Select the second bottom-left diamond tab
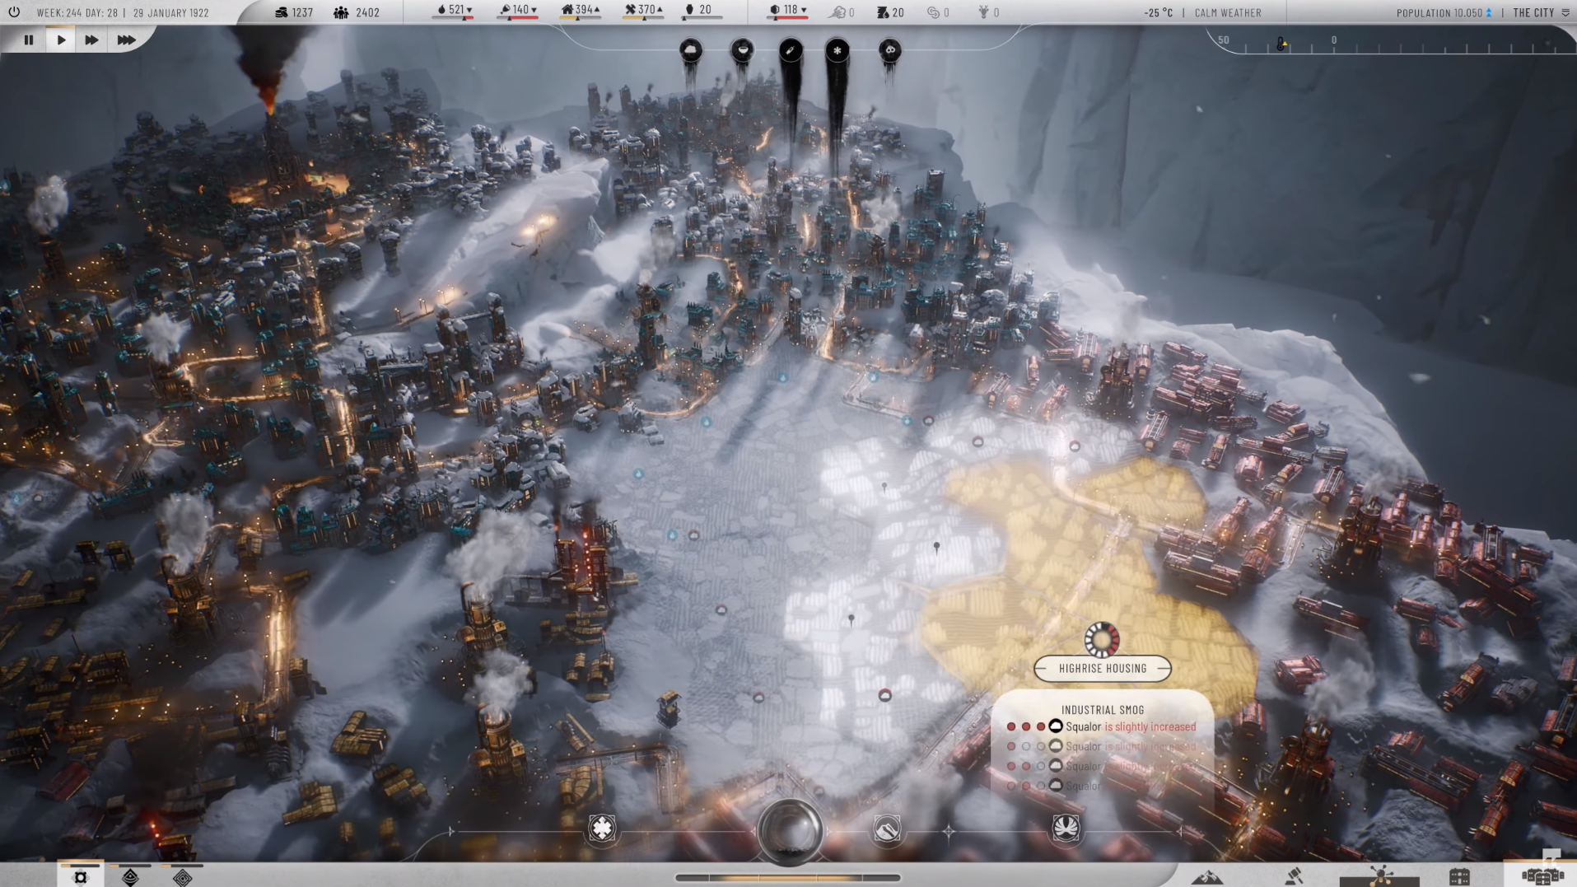The height and width of the screenshot is (887, 1577). pyautogui.click(x=130, y=876)
